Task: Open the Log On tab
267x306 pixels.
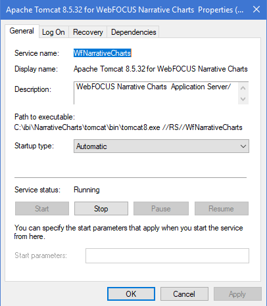Action: click(x=53, y=32)
